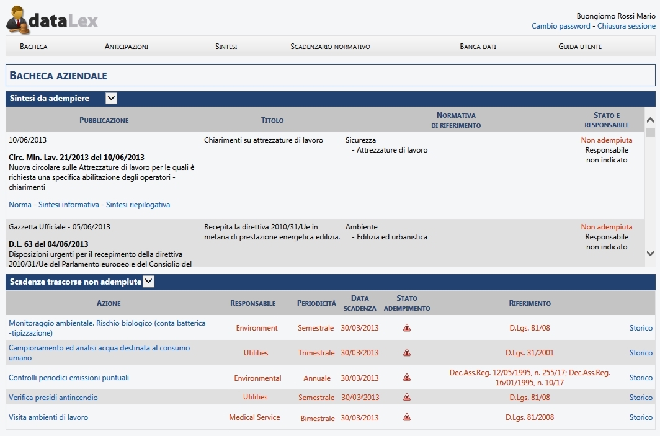Click the Trimestrale periodicity cell
The image size is (660, 436).
point(316,353)
